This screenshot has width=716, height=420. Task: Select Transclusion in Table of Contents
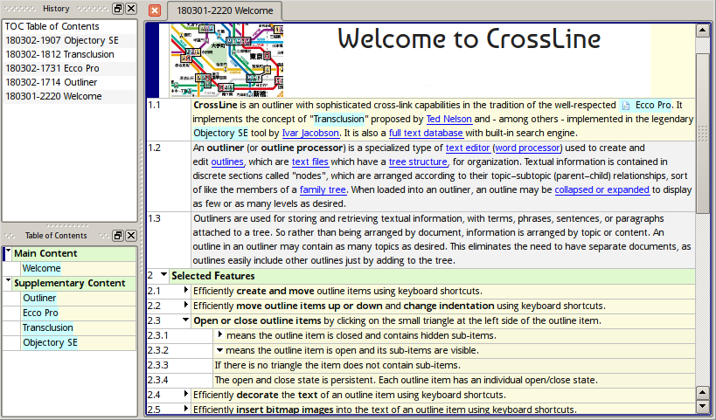[47, 327]
